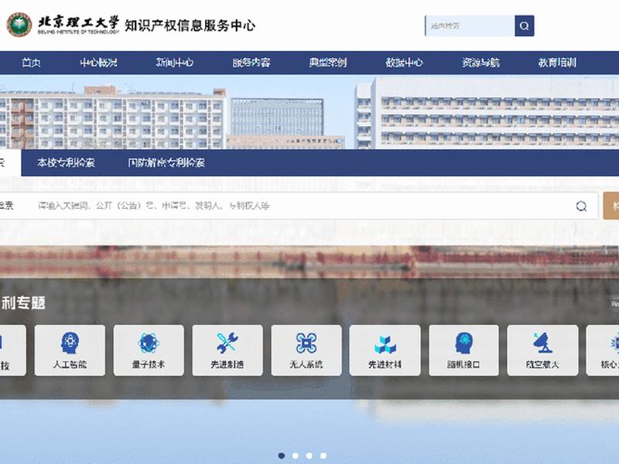619x464 pixels.
Task: Open the 首页 navigation item
Action: 31,63
